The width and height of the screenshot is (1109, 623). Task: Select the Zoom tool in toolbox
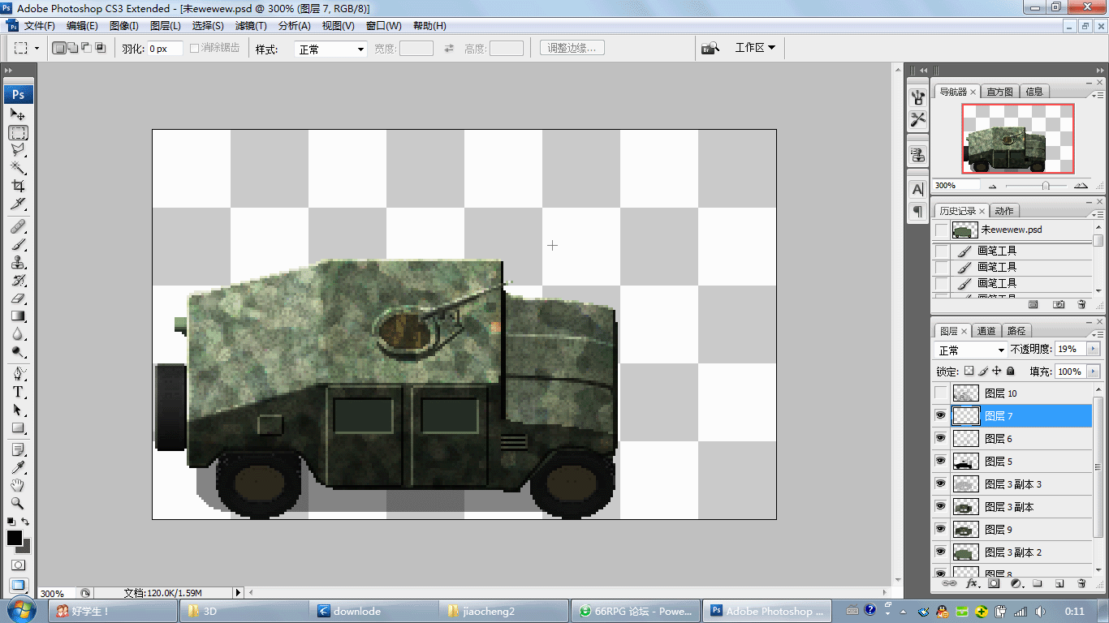click(18, 504)
